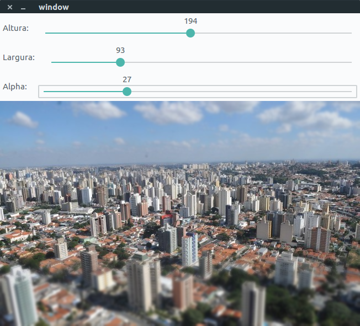360x326 pixels.
Task: Click the Alpha value 27
Action: 126,79
